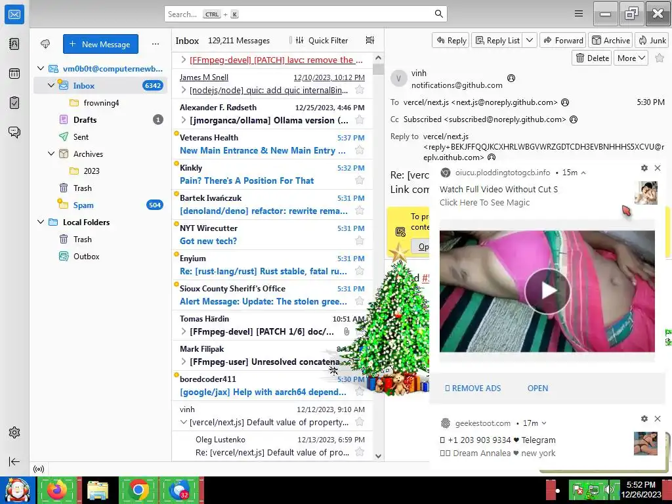Play the video thumbnail in notification
672x504 pixels.
coord(547,291)
